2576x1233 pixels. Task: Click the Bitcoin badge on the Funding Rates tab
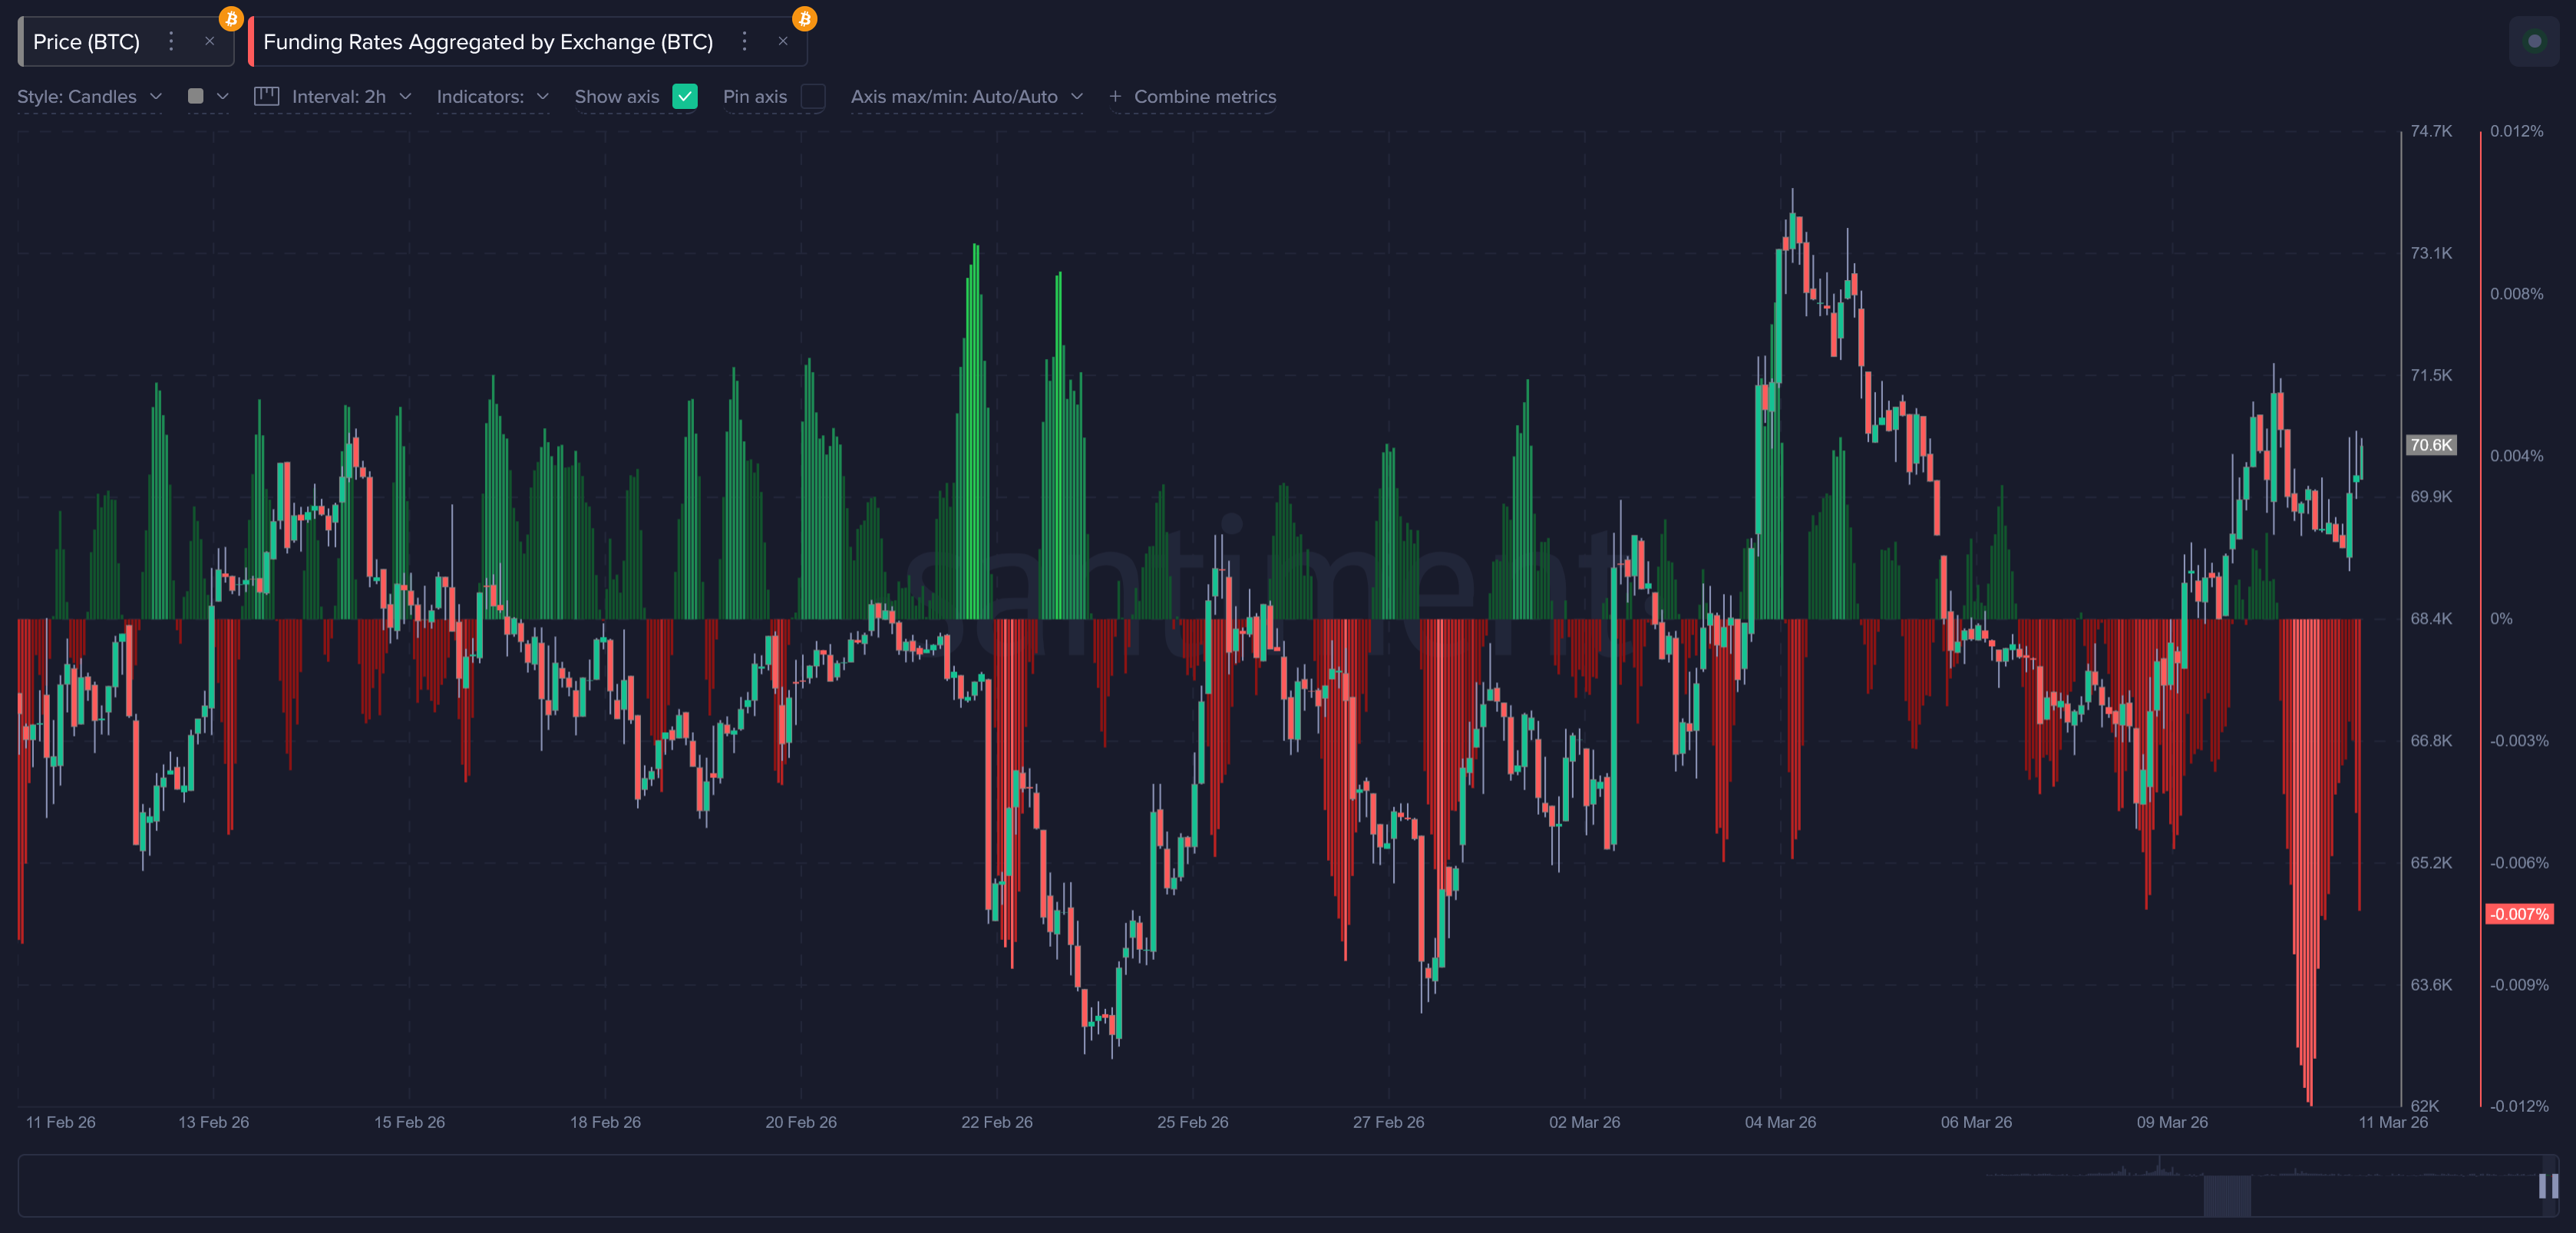804,18
